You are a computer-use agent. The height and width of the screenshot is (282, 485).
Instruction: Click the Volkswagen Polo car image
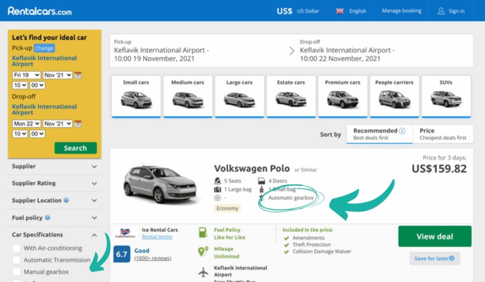[x=160, y=185]
